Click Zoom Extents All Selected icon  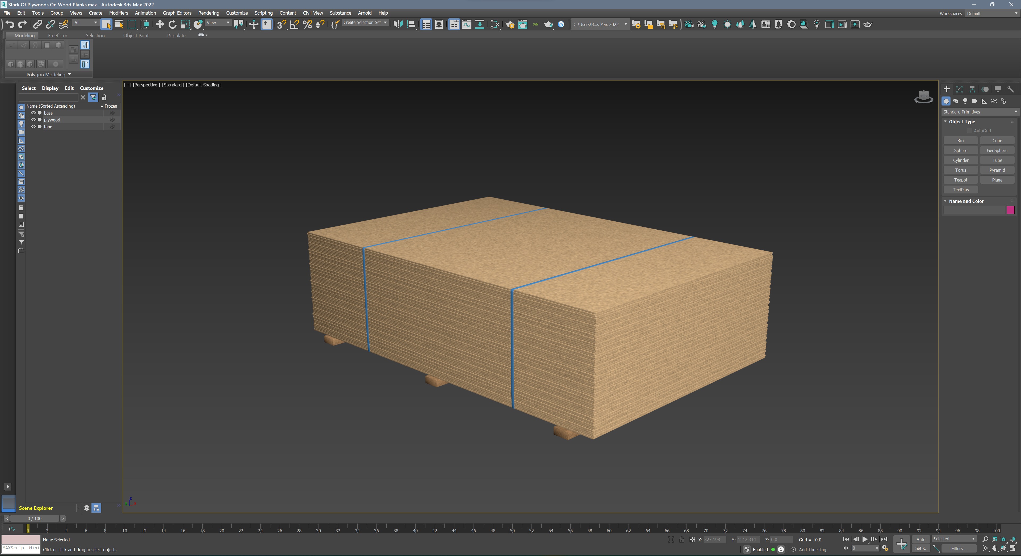pos(1013,539)
